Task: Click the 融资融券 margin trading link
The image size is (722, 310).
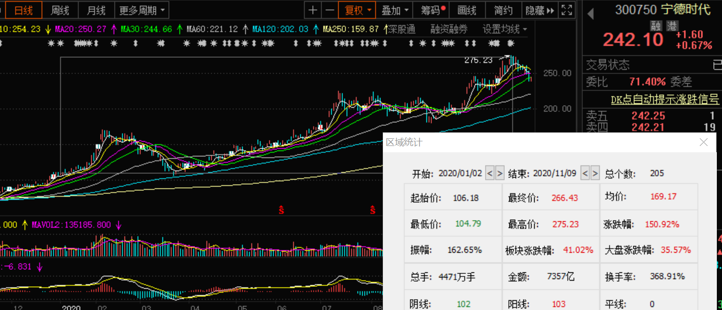Action: pyautogui.click(x=449, y=29)
